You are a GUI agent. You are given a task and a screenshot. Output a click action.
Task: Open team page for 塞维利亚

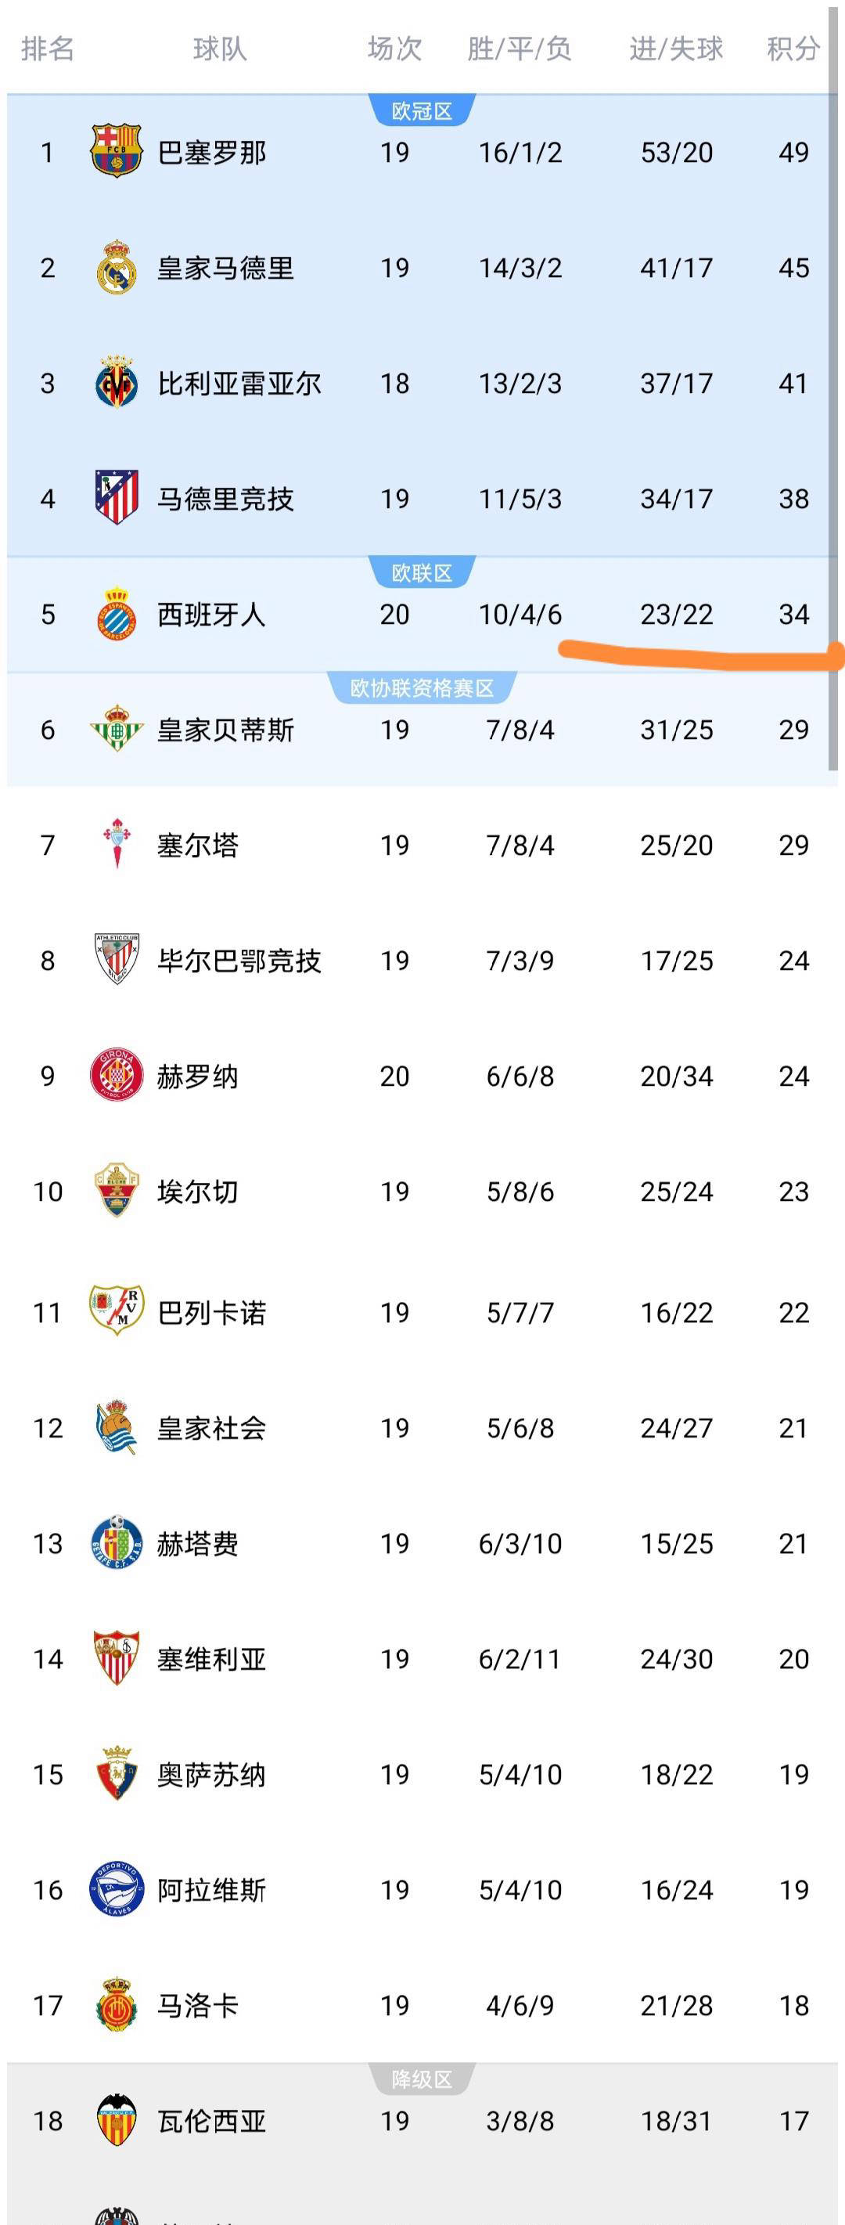pos(211,1658)
